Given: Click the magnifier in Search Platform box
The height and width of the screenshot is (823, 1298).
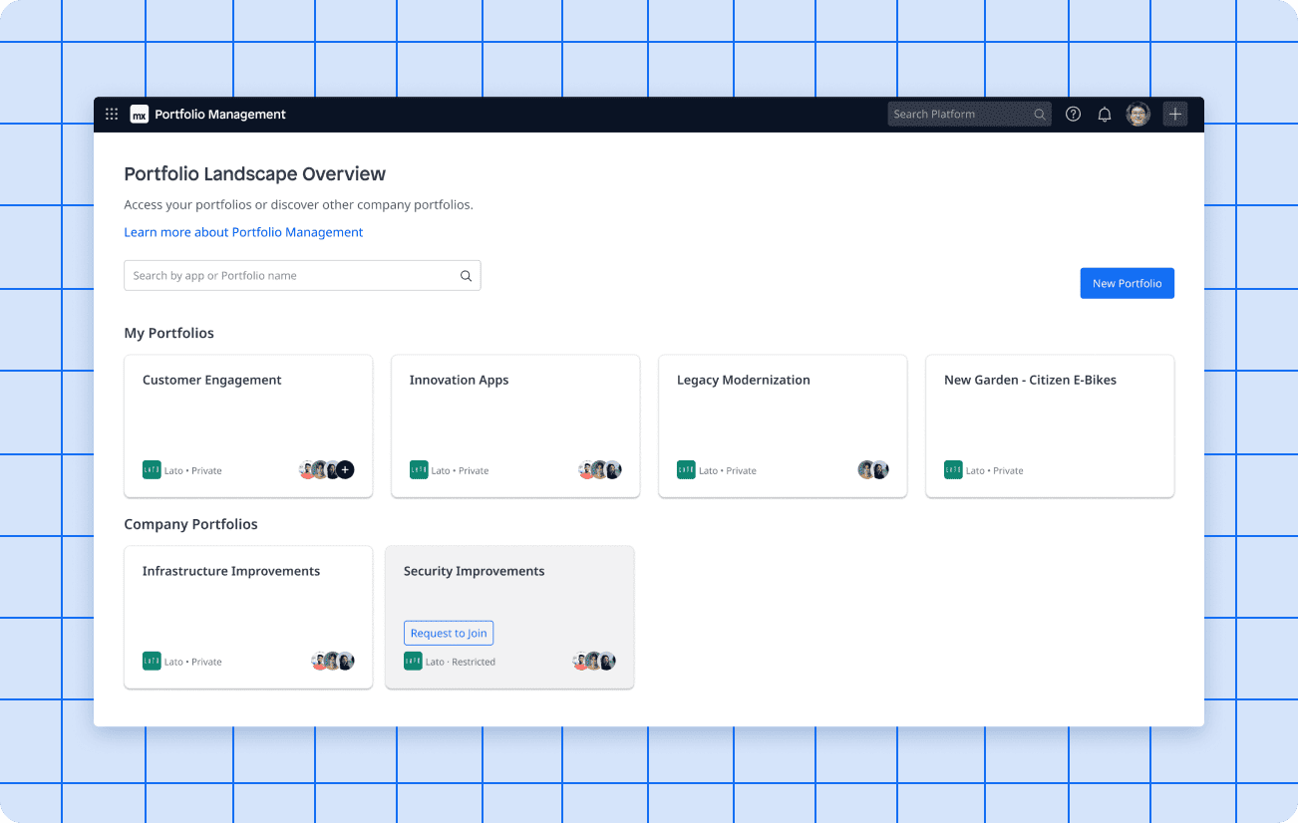Looking at the screenshot, I should [1039, 115].
